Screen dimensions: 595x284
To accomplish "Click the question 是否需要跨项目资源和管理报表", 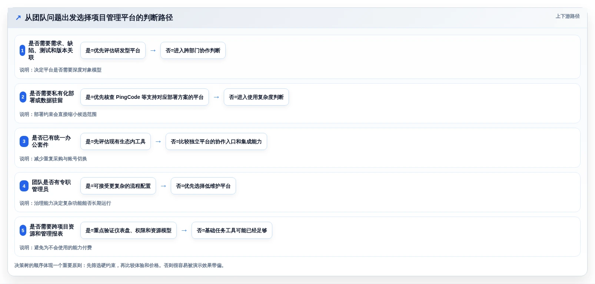I will coord(52,230).
